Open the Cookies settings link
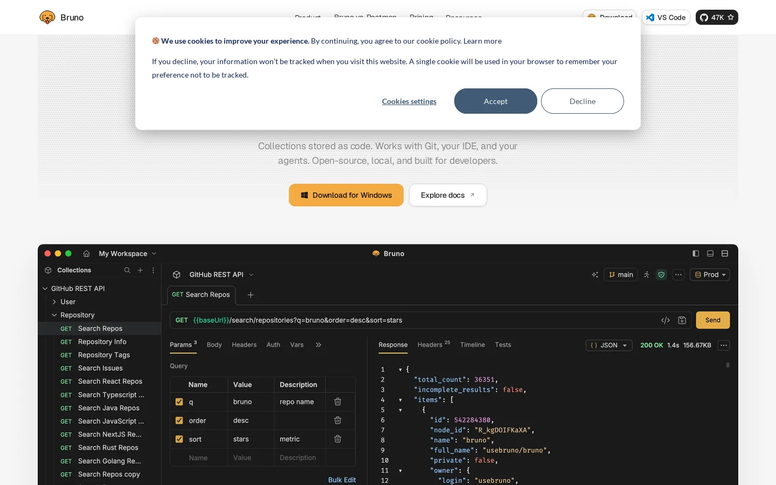This screenshot has height=485, width=776. click(409, 101)
